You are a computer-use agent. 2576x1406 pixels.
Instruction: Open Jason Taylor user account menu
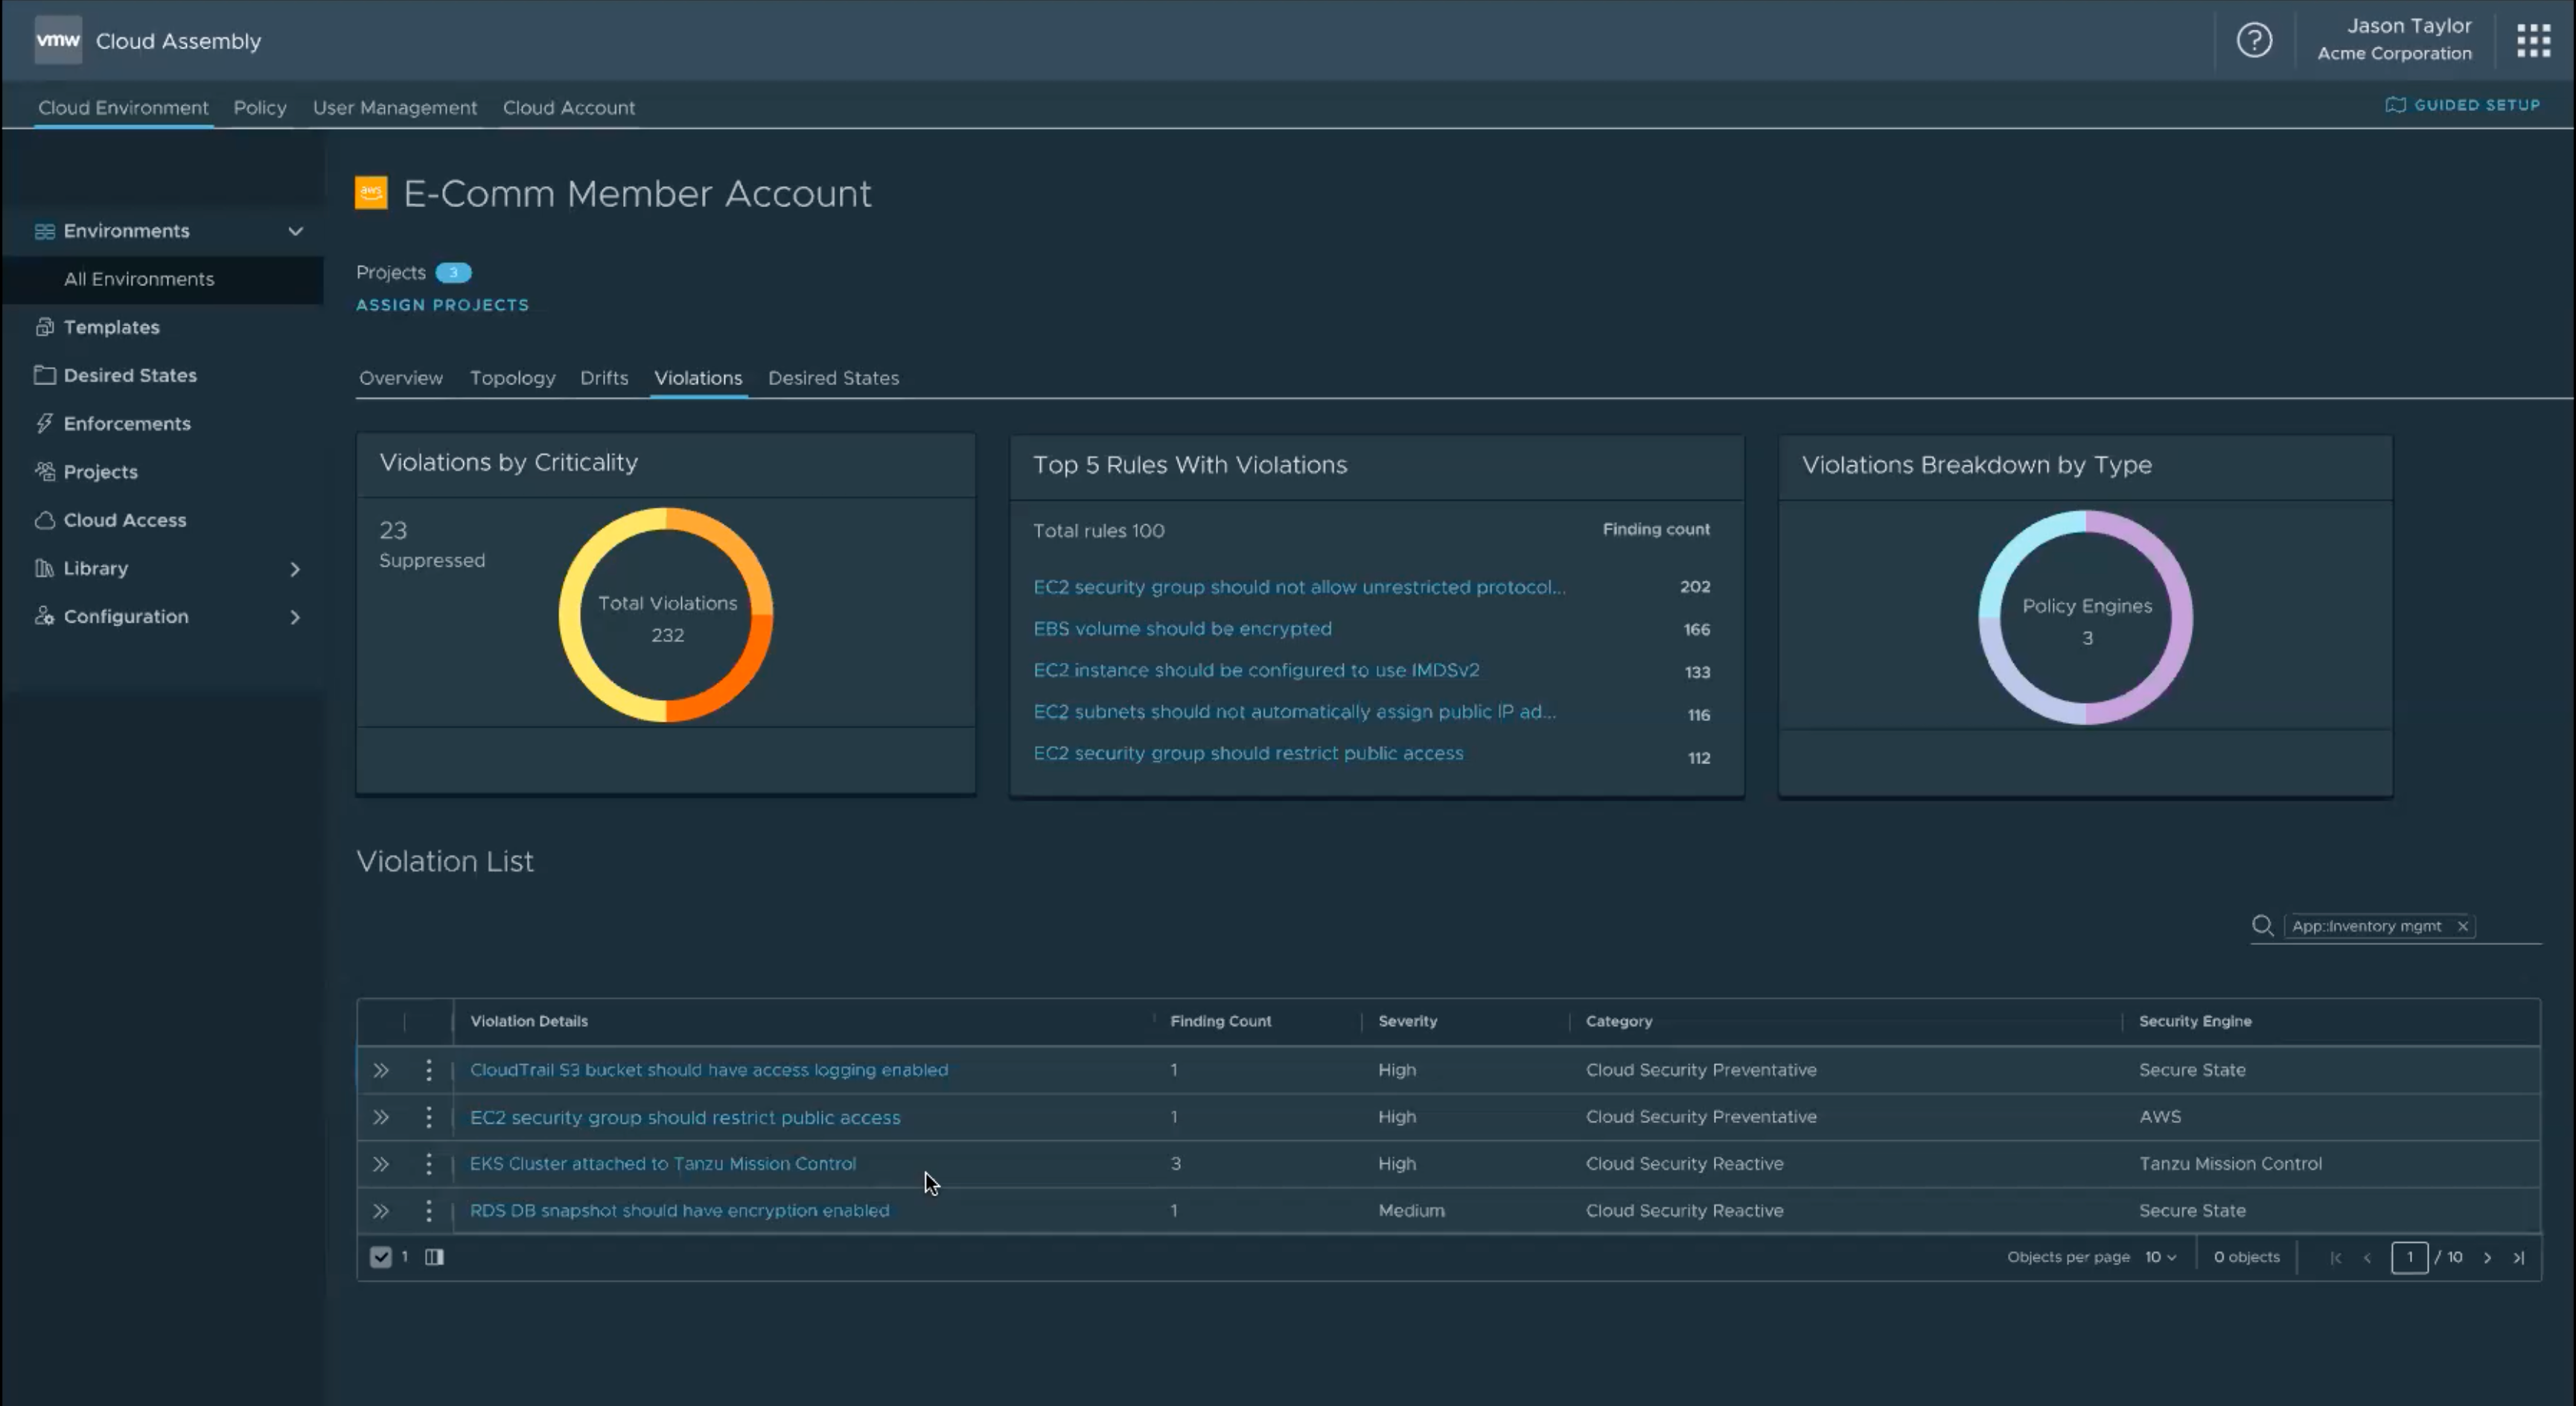coord(2394,39)
